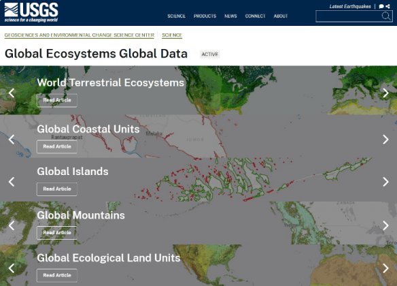Read Article for World Terrestrial Ecosystems
The width and height of the screenshot is (397, 286).
pos(57,100)
